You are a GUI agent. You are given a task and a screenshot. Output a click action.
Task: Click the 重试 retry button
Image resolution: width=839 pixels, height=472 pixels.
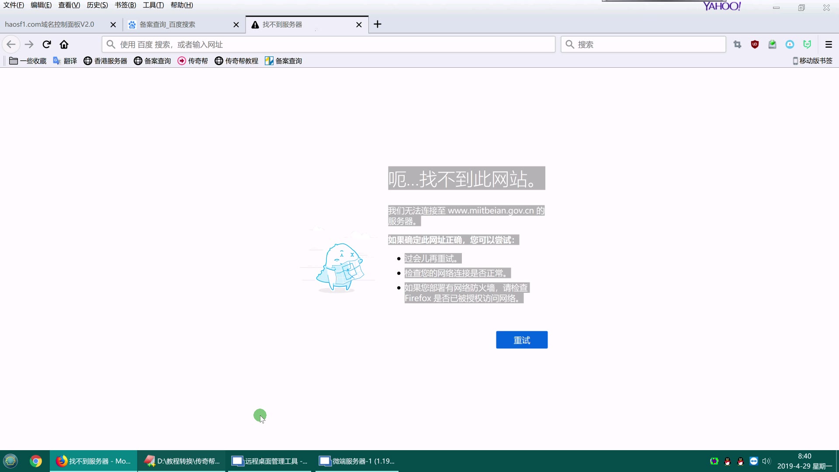[522, 340]
